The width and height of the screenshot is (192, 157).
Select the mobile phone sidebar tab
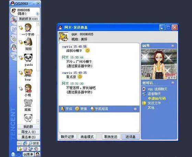[x=14, y=38]
